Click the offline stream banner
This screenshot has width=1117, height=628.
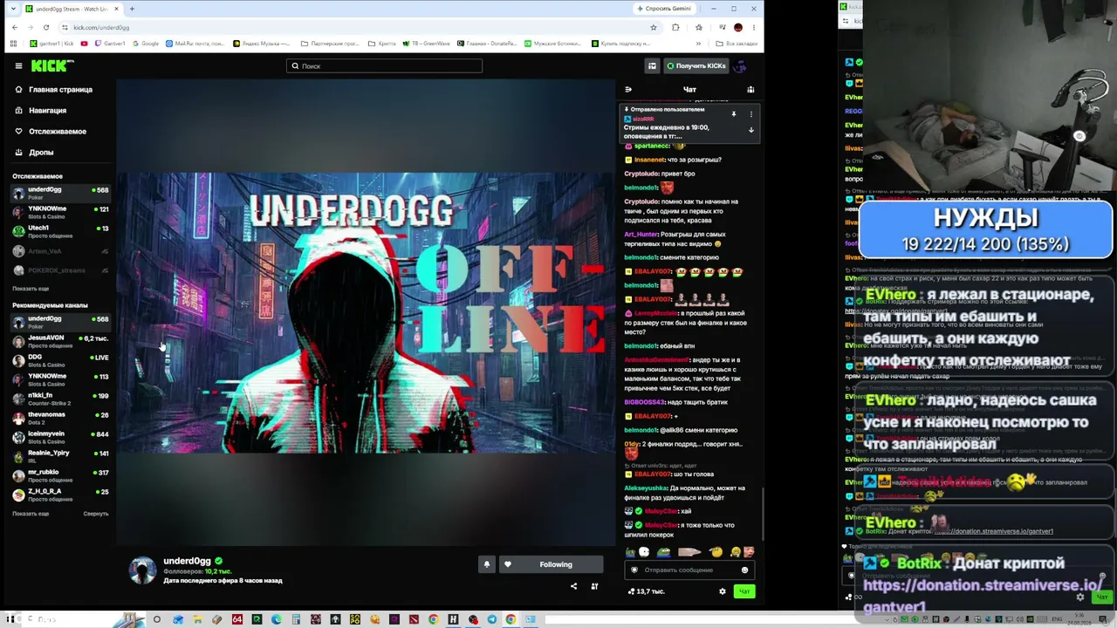pyautogui.click(x=367, y=312)
